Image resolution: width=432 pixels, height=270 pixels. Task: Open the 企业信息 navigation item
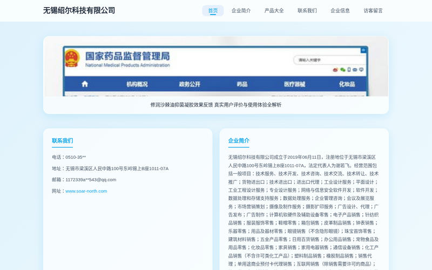(x=340, y=11)
